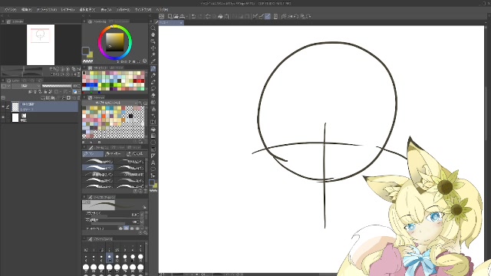Toggle snap to special ruler
This screenshot has height=276, width=491.
(261, 16)
